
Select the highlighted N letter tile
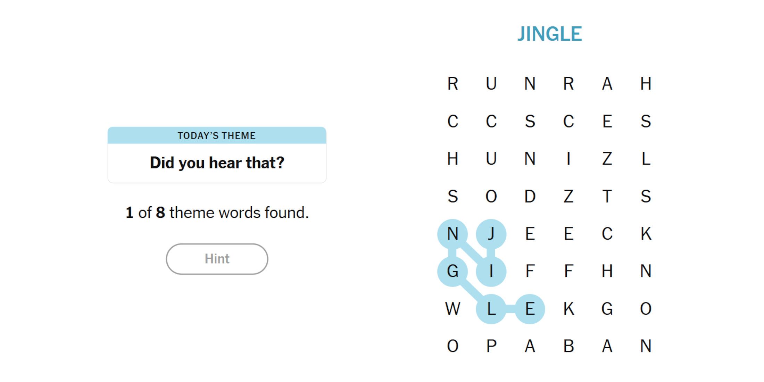(452, 234)
